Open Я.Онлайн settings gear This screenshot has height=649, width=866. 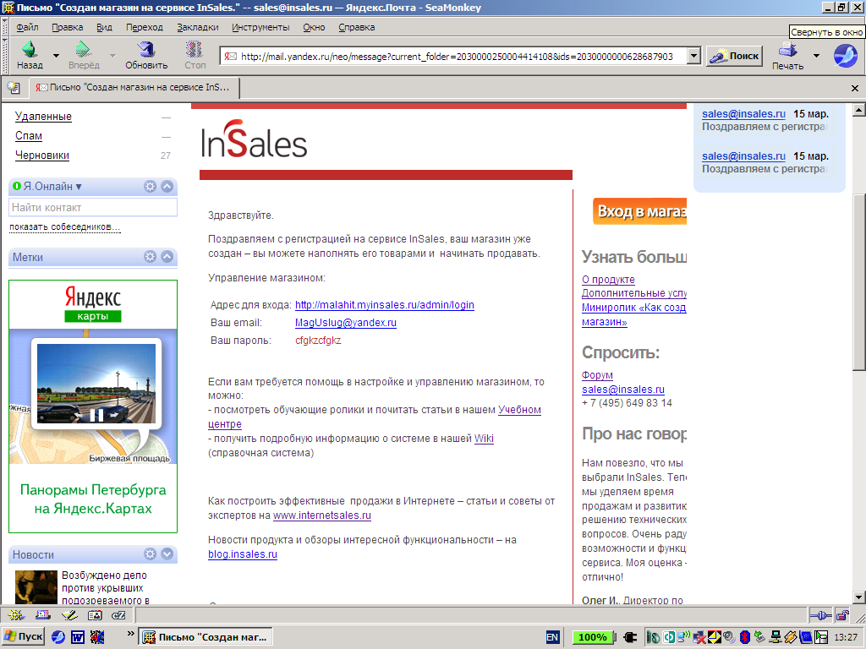[x=150, y=187]
